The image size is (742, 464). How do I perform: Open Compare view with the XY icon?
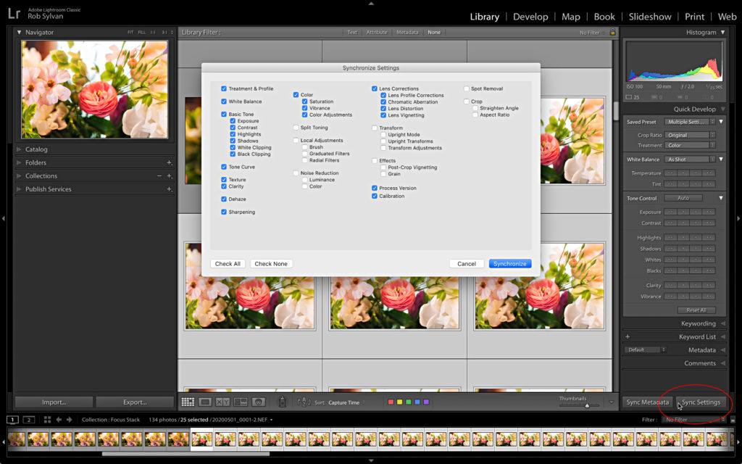[222, 402]
